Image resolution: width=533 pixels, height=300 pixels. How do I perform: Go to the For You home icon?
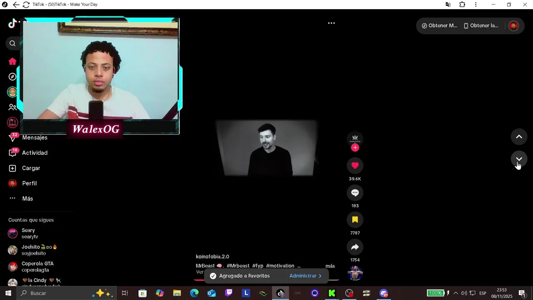tap(12, 61)
